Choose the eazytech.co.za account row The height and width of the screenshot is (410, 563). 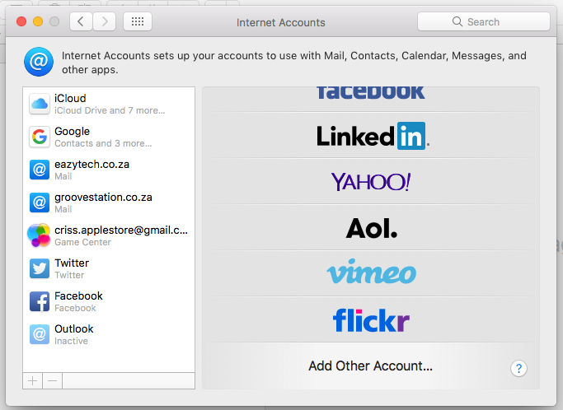click(x=109, y=170)
